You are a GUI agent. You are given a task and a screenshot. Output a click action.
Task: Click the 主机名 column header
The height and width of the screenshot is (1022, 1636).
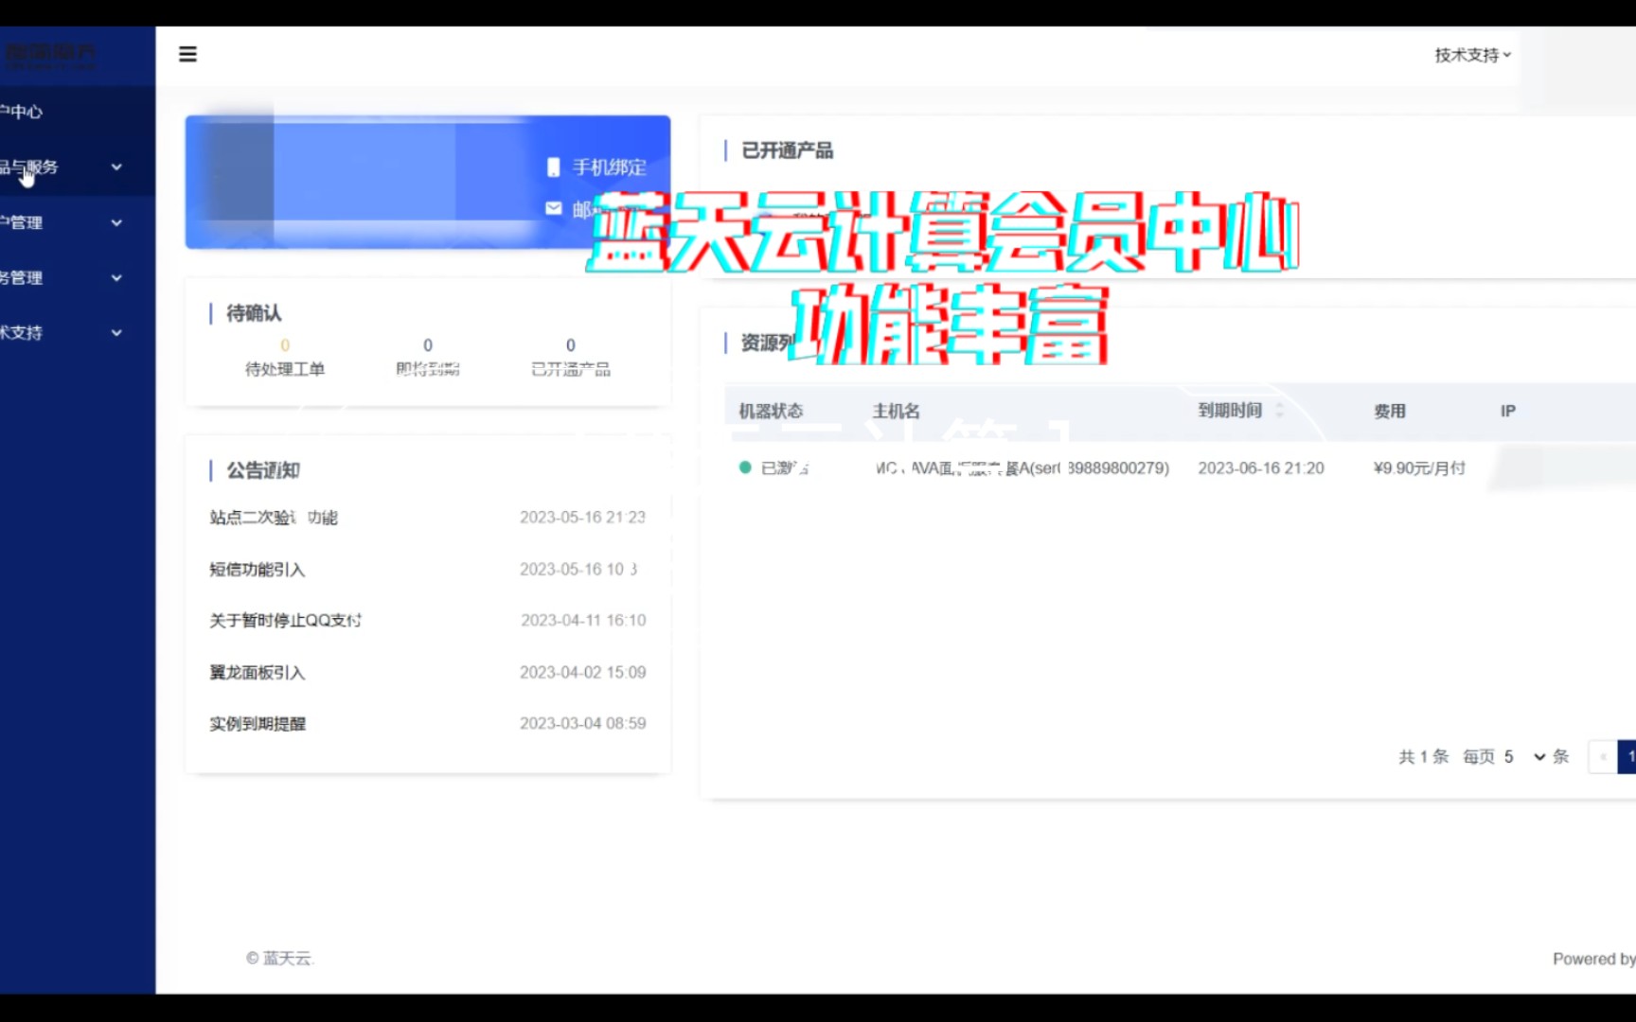click(896, 411)
